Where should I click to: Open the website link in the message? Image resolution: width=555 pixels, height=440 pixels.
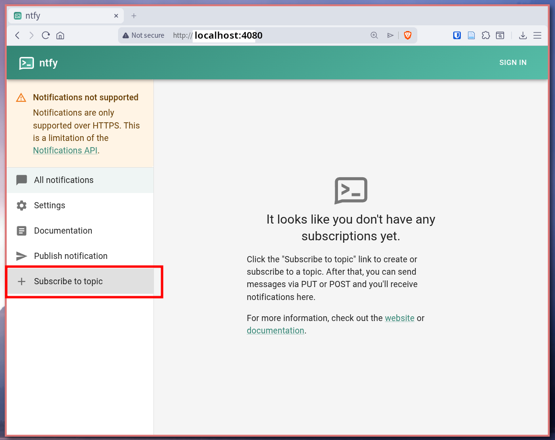coord(399,318)
